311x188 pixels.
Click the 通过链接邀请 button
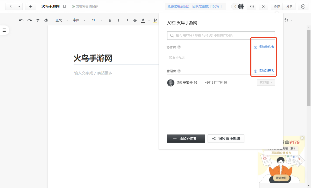pos(226,139)
